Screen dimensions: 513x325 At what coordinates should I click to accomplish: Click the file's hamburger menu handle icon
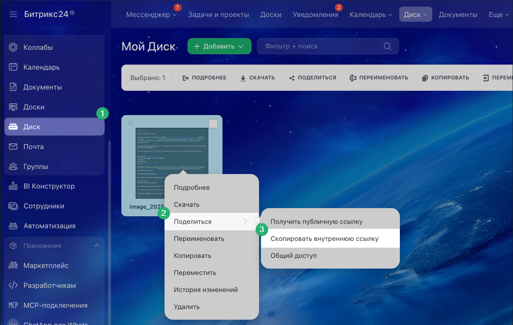tap(131, 123)
